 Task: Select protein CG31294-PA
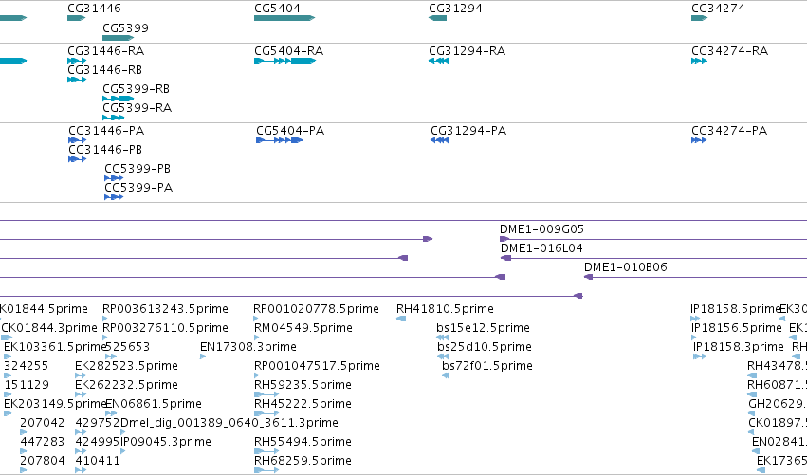(x=468, y=131)
